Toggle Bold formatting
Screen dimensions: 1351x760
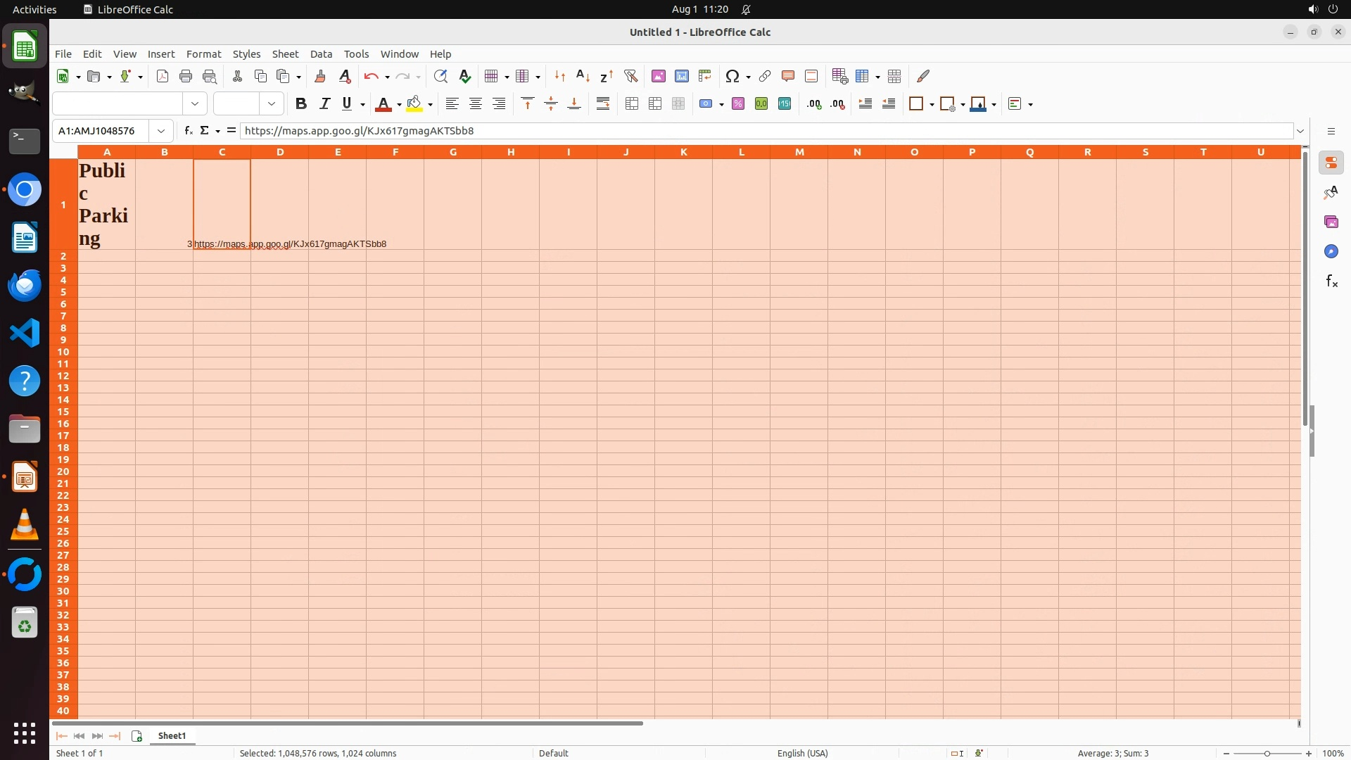pyautogui.click(x=301, y=104)
